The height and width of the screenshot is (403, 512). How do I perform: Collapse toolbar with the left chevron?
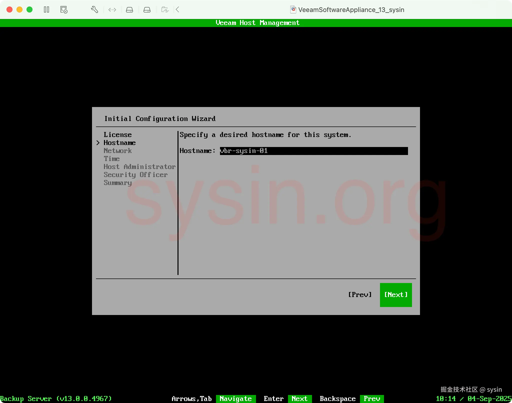pyautogui.click(x=177, y=10)
